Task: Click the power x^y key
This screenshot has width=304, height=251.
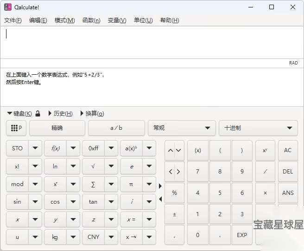Action: (265, 150)
